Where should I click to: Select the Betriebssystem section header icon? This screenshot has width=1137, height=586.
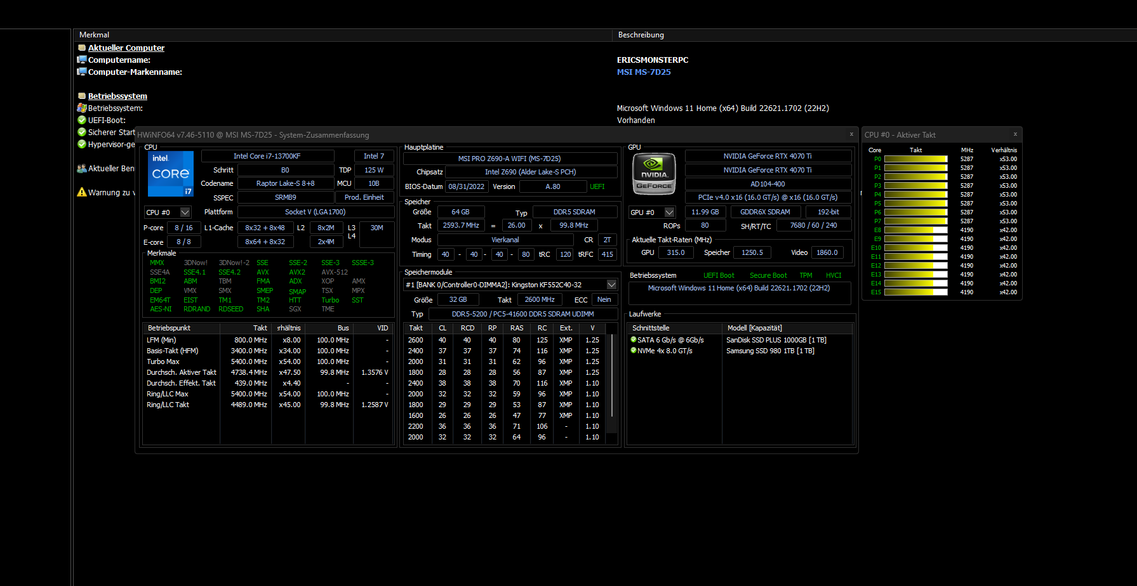click(x=82, y=96)
